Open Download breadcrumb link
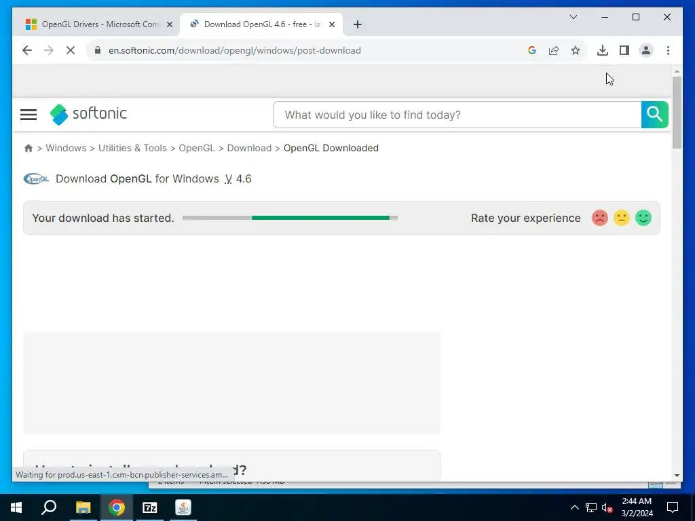695x521 pixels. coord(249,148)
